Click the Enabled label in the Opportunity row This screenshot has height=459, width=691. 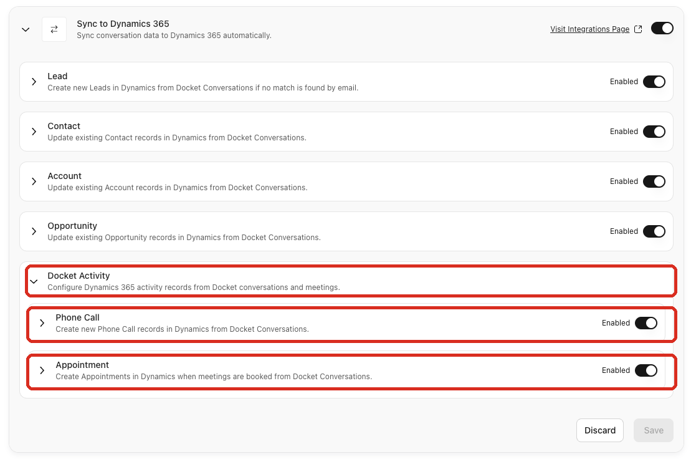(x=624, y=231)
